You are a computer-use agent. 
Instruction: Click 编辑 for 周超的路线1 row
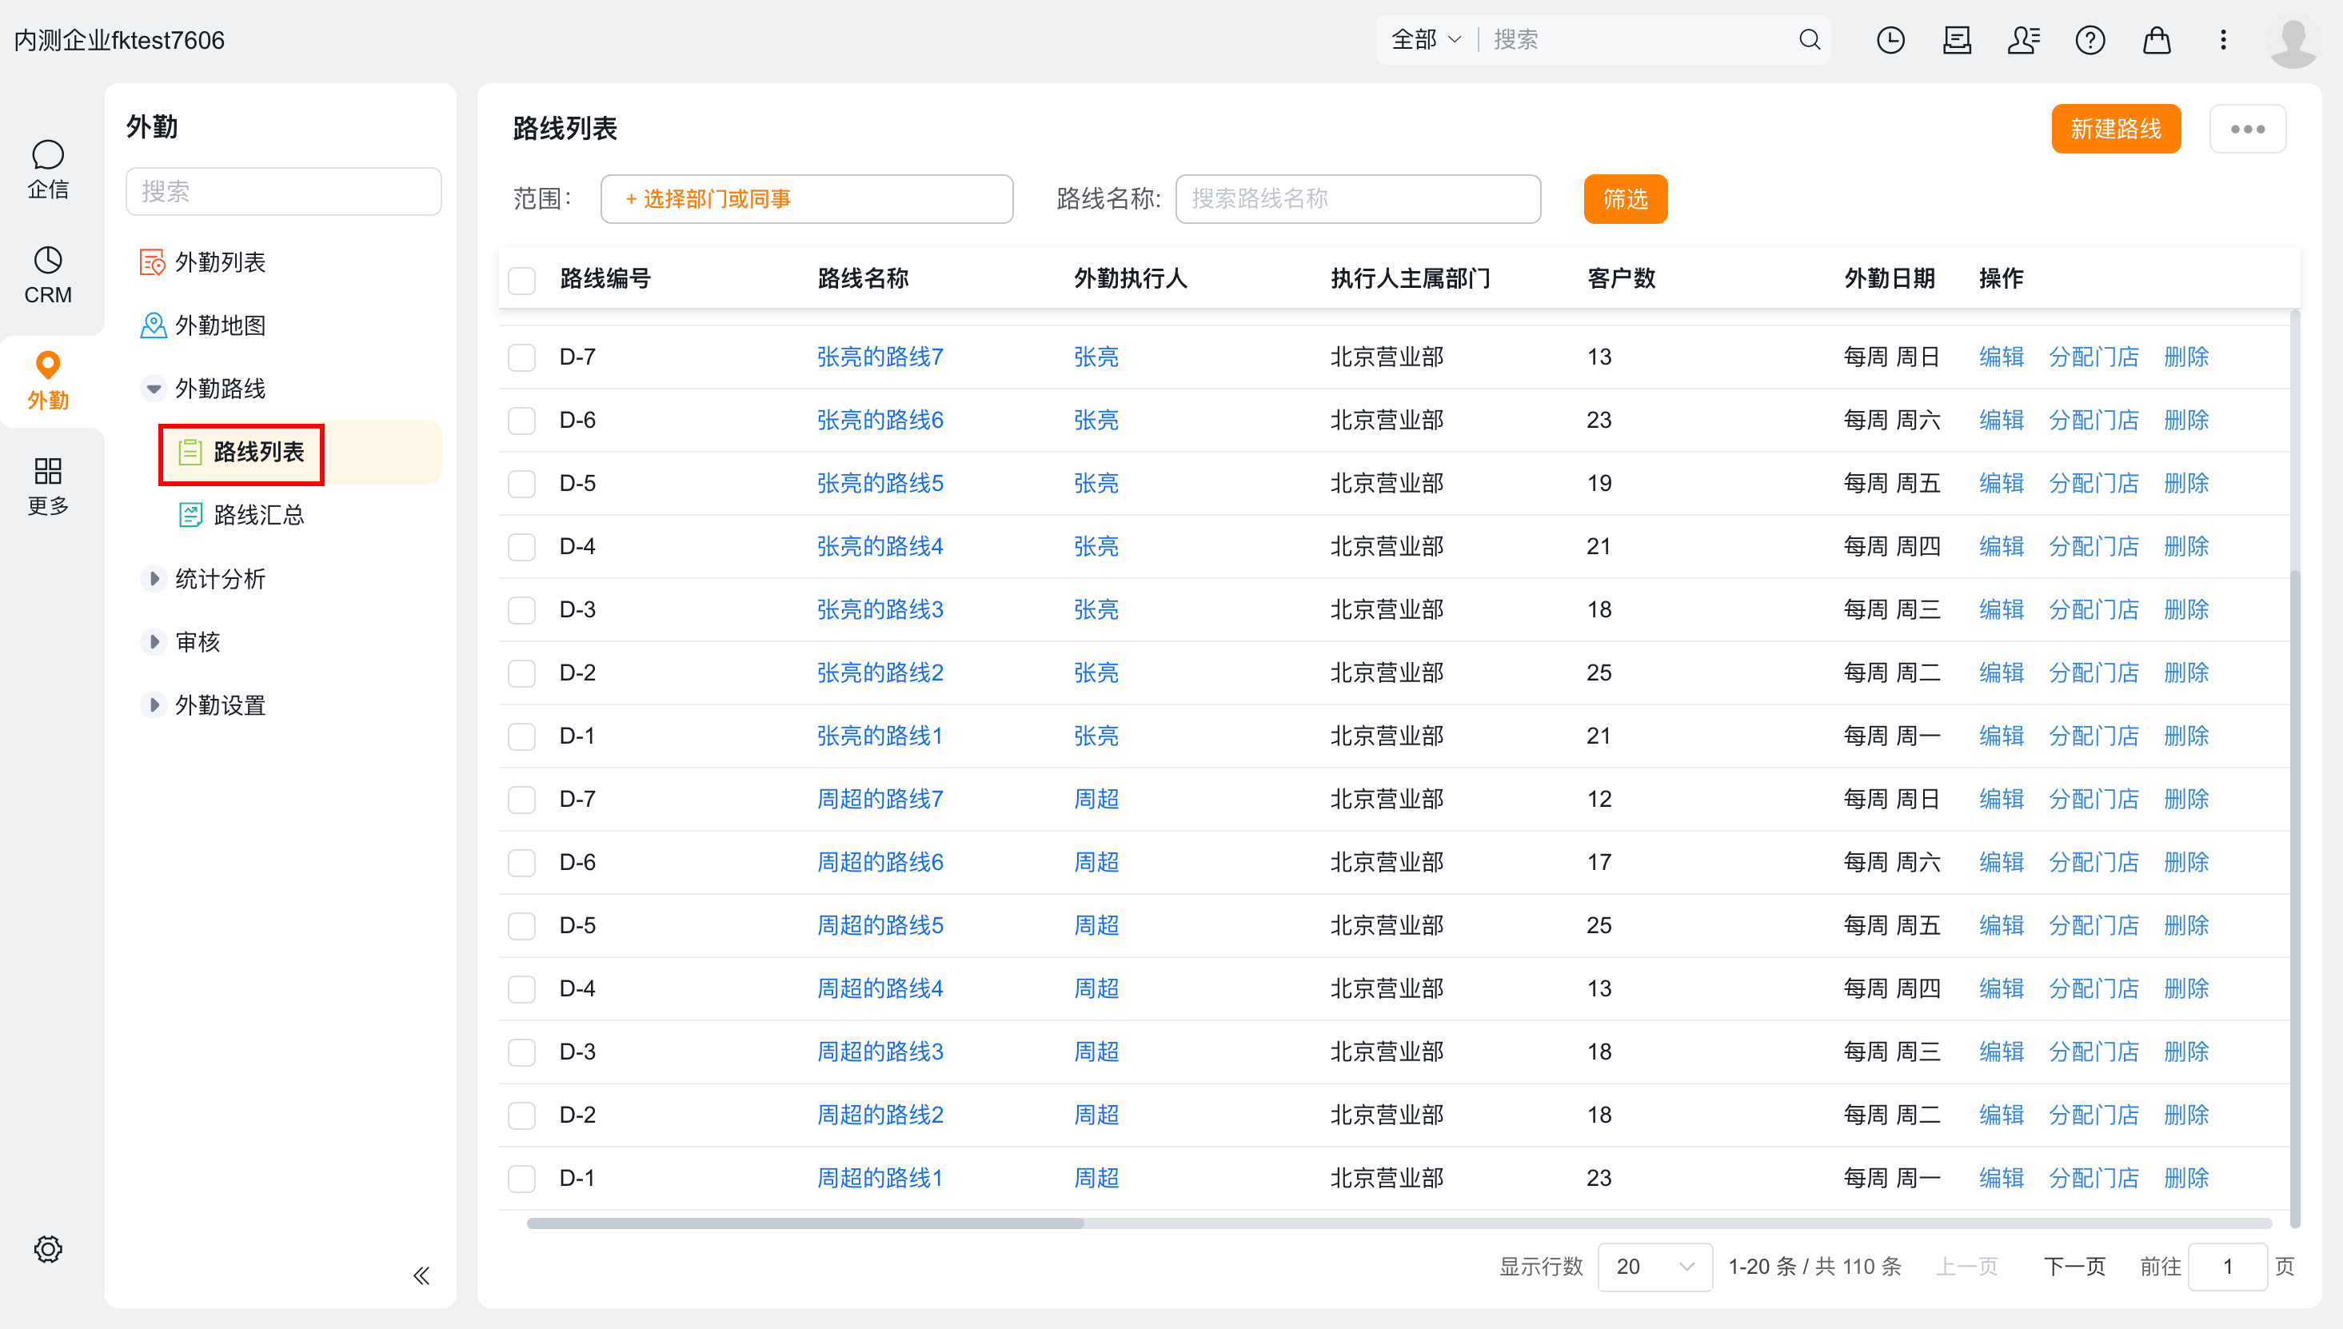pos(2002,1179)
